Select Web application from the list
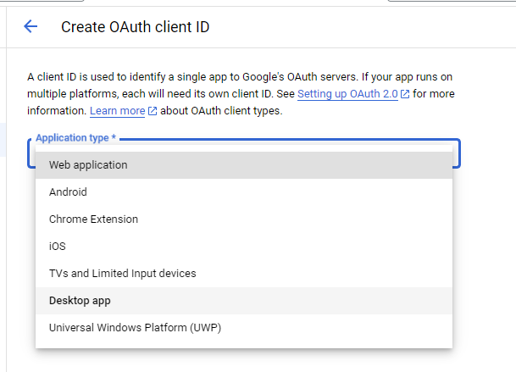 [x=244, y=165]
